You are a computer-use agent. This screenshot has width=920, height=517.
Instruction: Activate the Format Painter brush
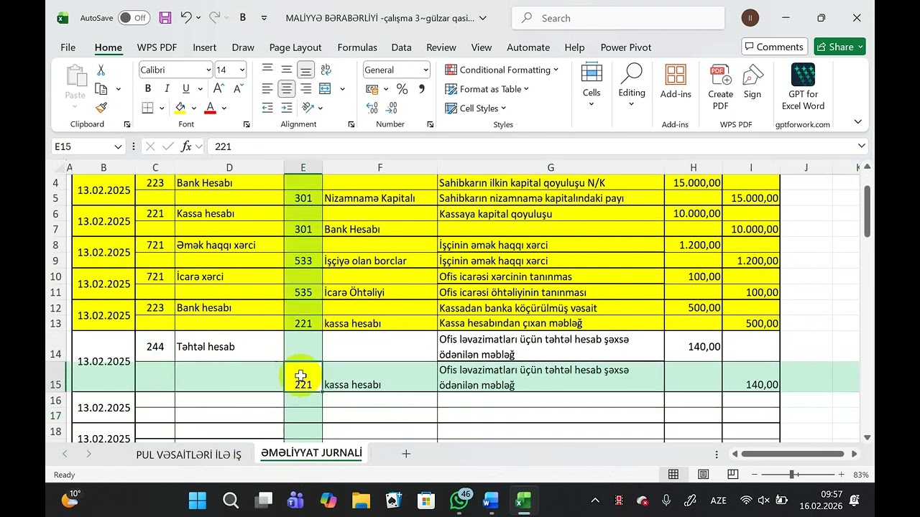(x=101, y=108)
